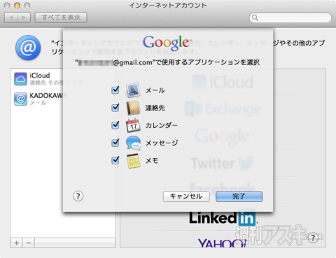Click the キャンセル button
336x258 pixels.
(186, 196)
